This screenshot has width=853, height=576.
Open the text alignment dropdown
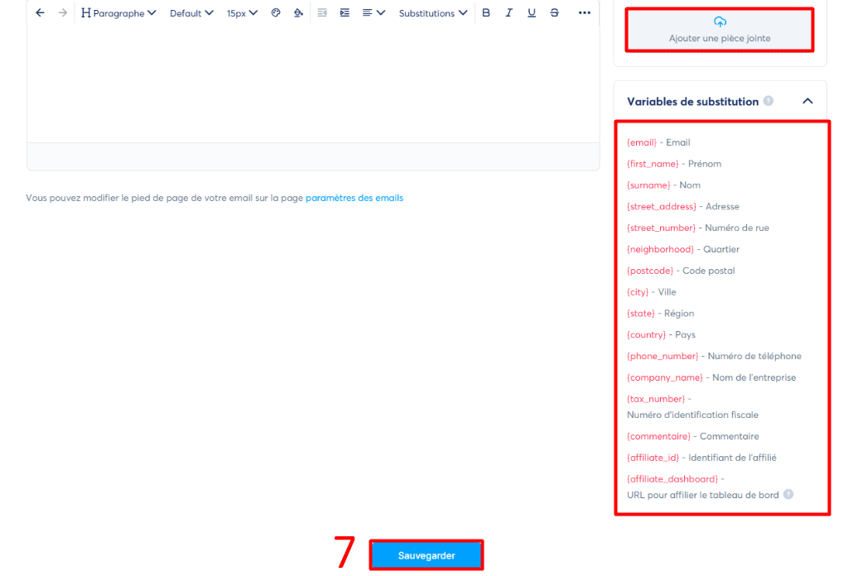coord(373,12)
